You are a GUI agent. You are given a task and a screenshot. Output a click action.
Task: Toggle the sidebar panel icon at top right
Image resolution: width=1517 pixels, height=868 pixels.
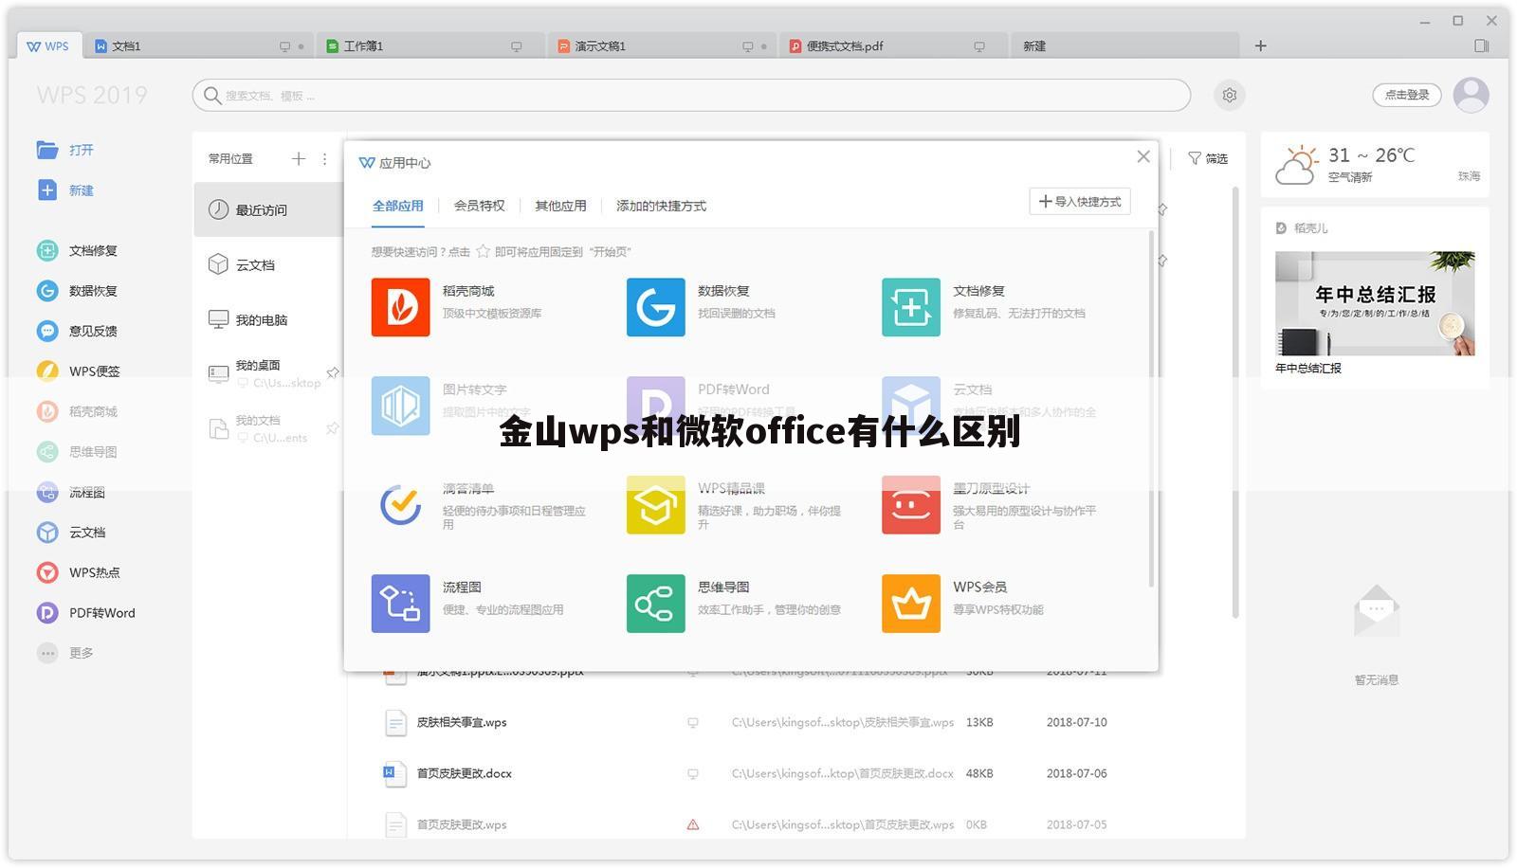1482,45
